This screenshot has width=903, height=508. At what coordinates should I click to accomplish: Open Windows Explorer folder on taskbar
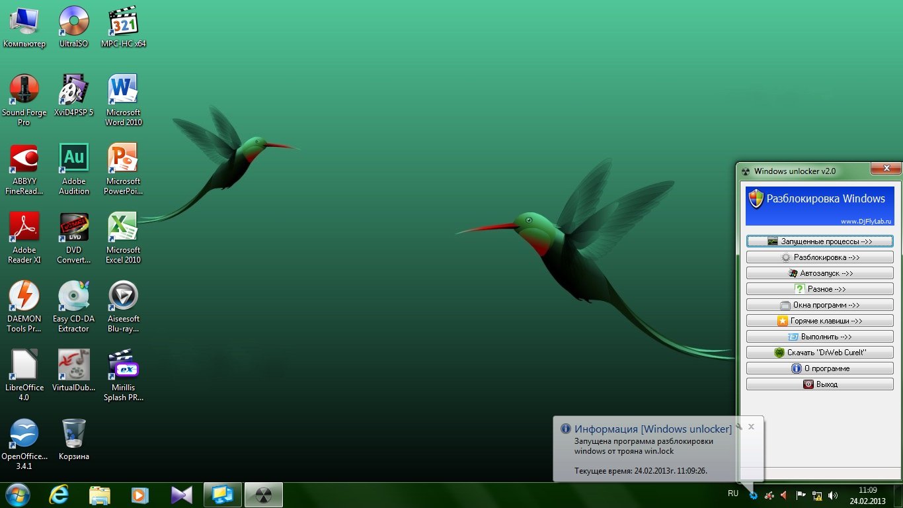100,495
